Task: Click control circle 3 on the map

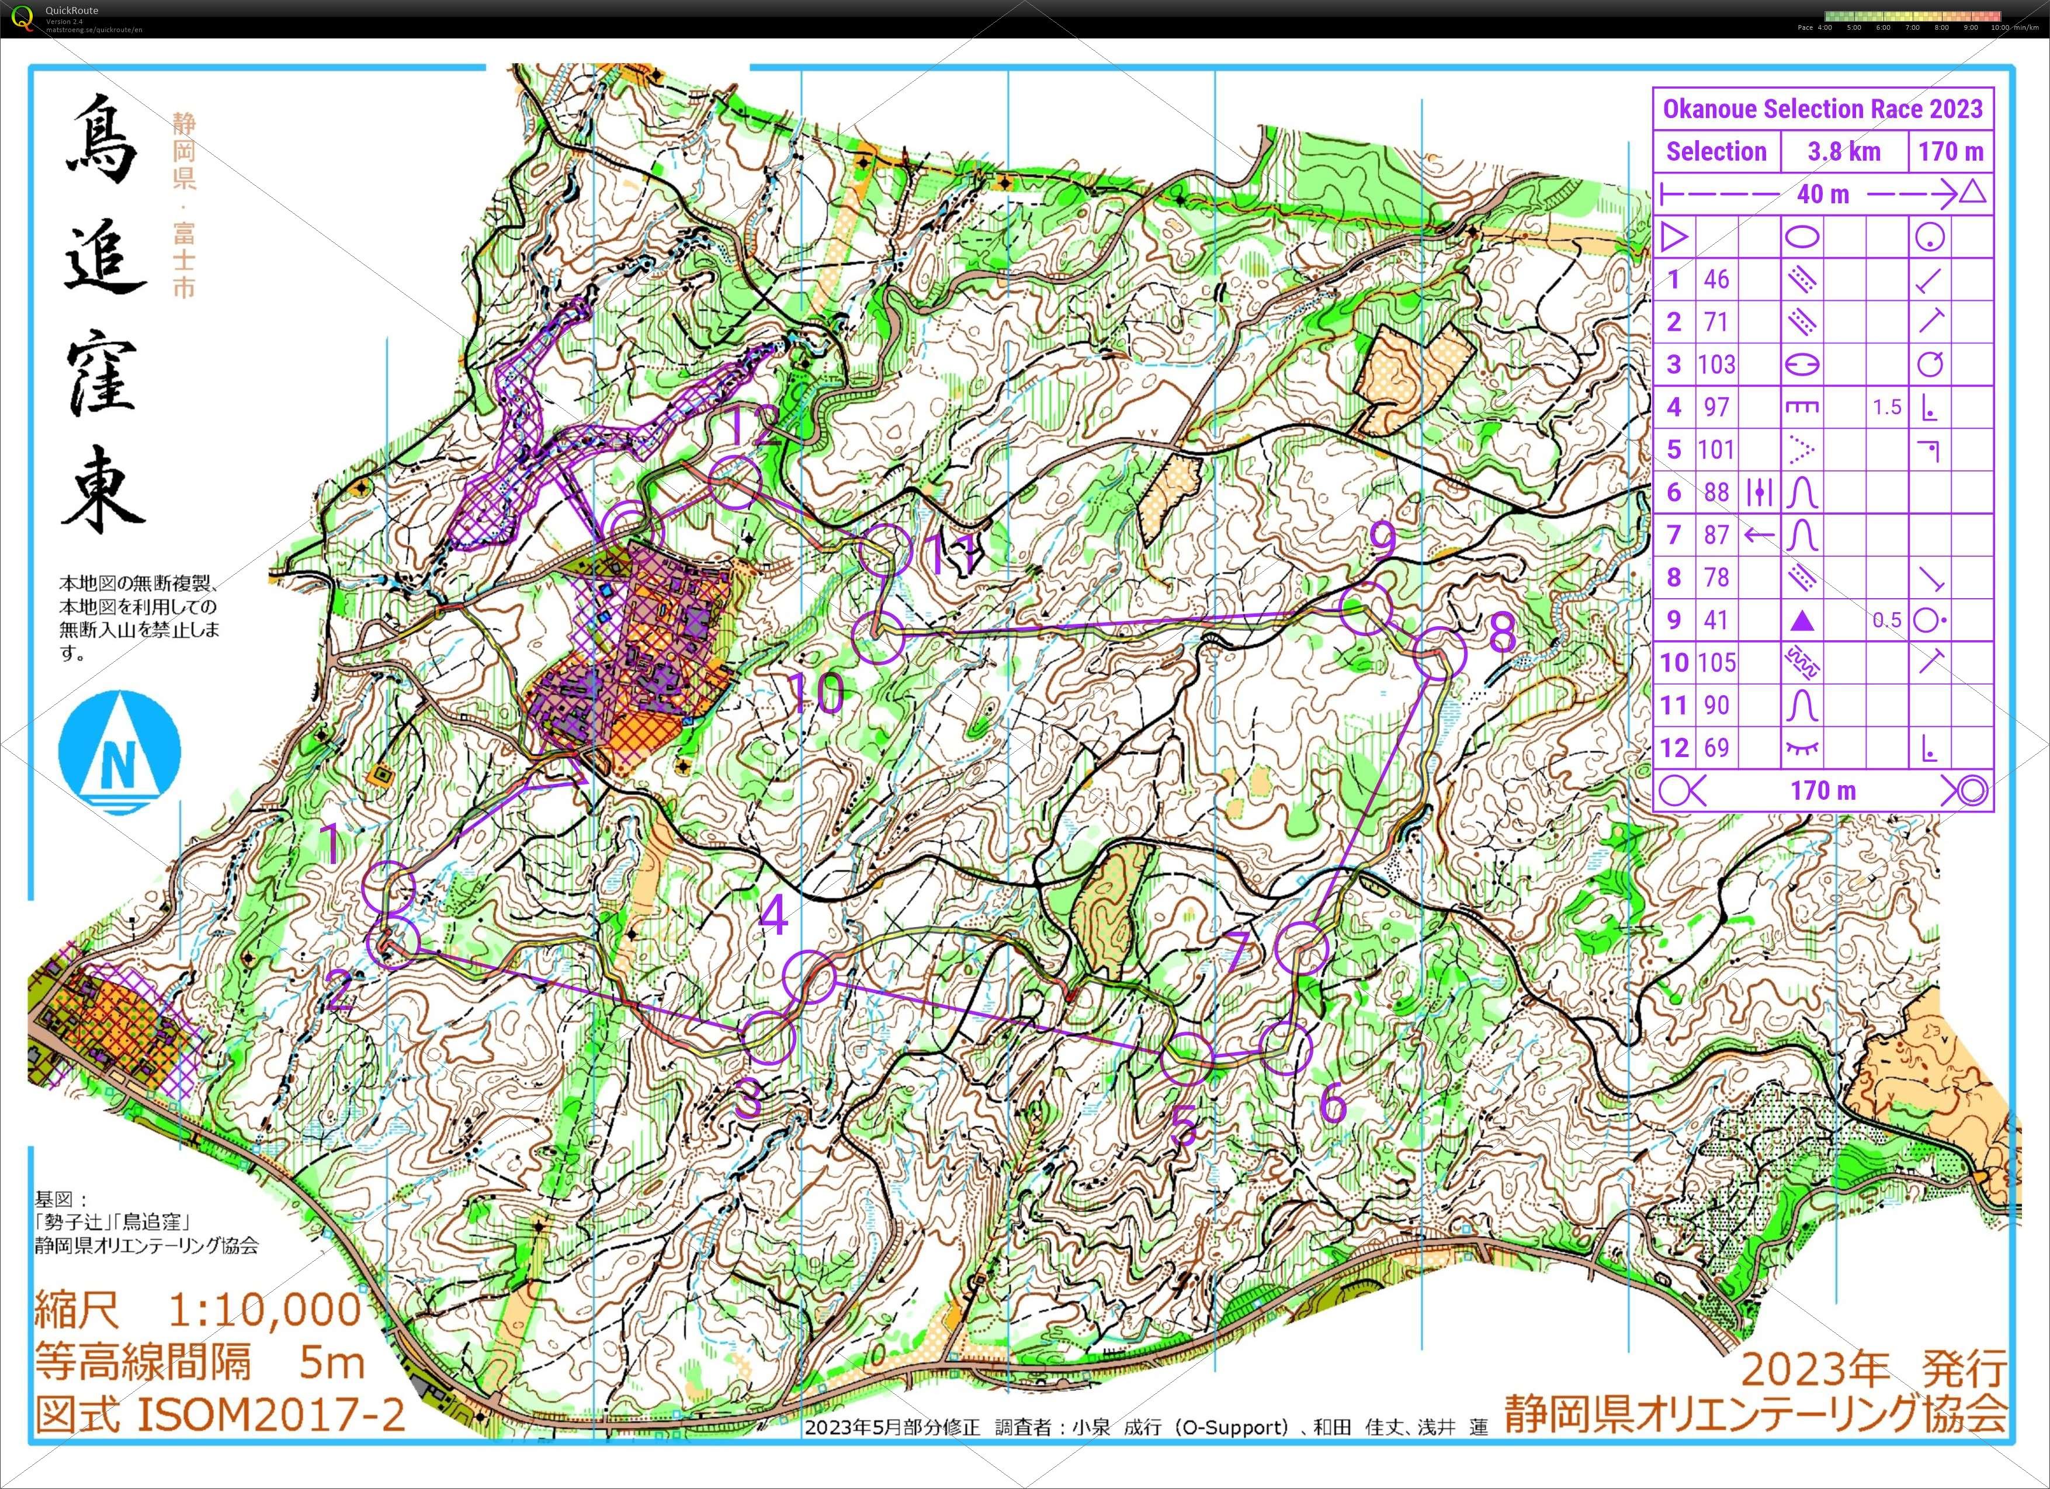Action: tap(769, 1036)
